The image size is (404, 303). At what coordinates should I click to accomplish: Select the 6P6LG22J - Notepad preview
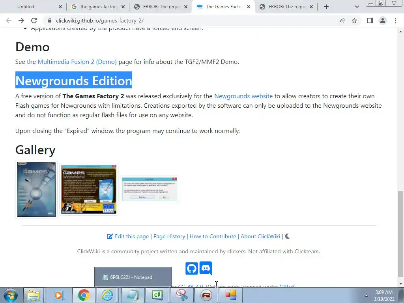coord(133,277)
